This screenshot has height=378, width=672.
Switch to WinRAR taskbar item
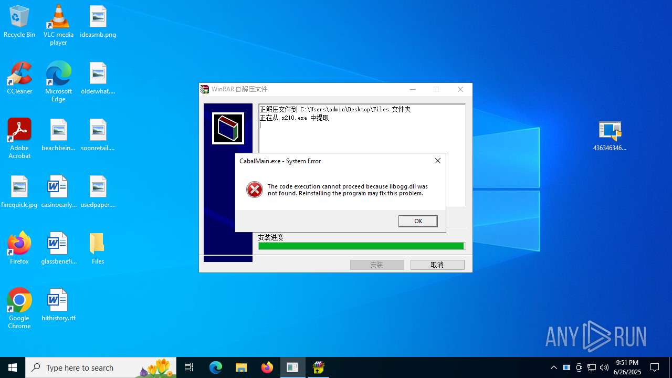(319, 367)
